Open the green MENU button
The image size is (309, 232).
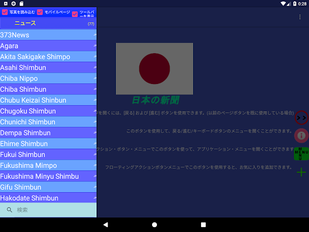(x=301, y=153)
